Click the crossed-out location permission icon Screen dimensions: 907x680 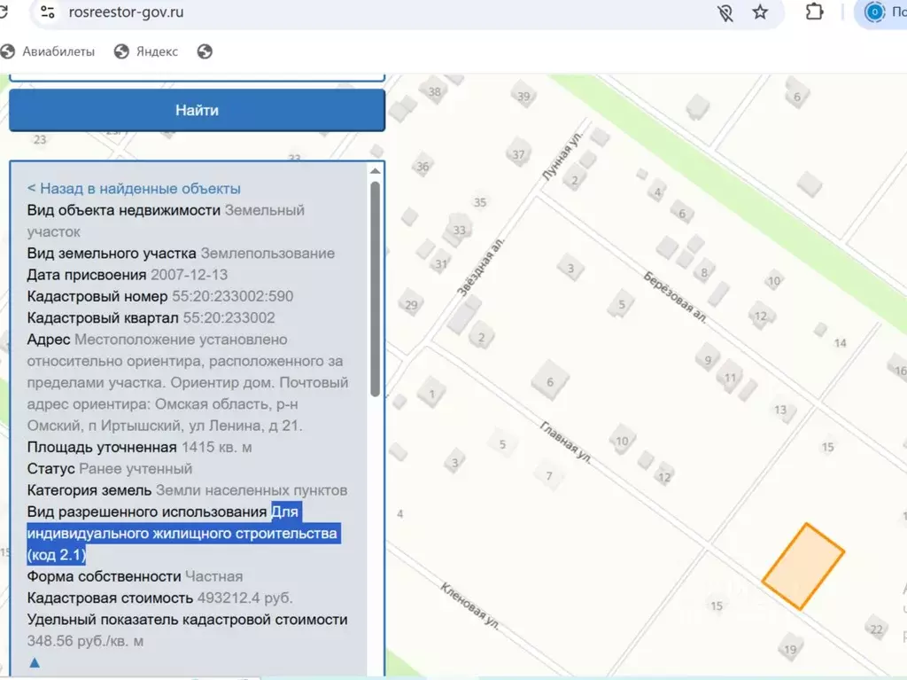(x=725, y=12)
